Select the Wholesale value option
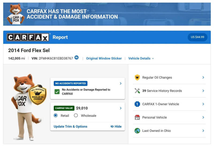214x146 pixels. pos(76,116)
